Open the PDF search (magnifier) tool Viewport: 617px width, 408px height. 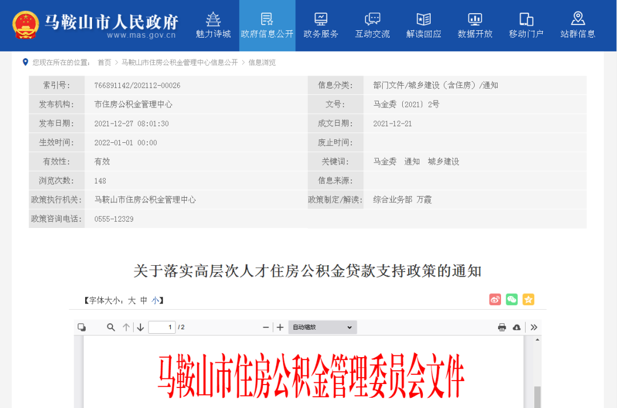coord(111,327)
